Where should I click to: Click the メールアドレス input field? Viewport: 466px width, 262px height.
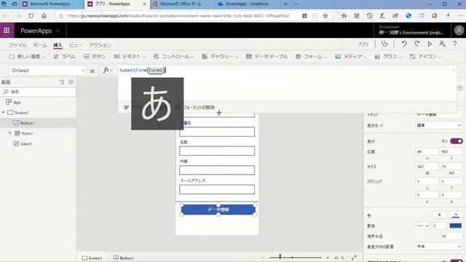click(217, 189)
